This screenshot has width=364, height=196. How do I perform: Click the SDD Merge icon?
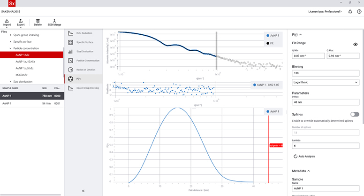54,21
